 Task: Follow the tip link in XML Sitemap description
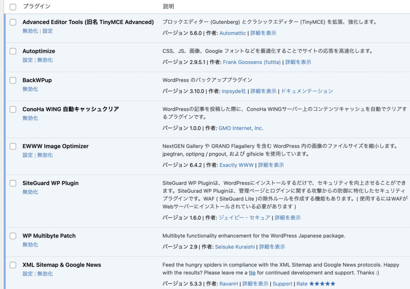coord(252,273)
